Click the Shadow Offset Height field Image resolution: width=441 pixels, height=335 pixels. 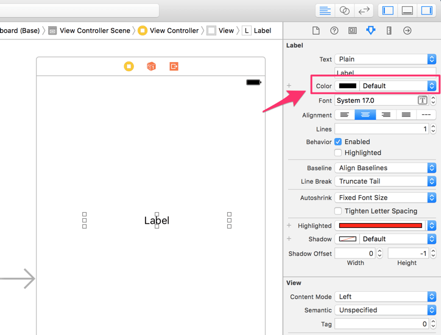point(408,254)
